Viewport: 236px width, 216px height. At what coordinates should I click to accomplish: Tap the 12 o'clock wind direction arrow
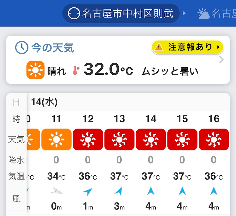88,192
